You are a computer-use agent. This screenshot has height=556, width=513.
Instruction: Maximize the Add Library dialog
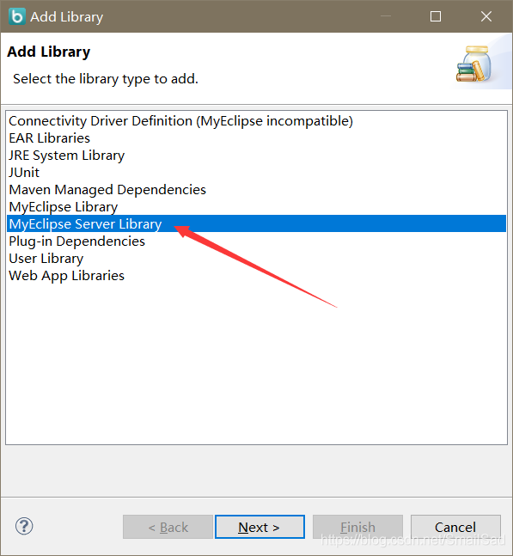click(x=436, y=16)
